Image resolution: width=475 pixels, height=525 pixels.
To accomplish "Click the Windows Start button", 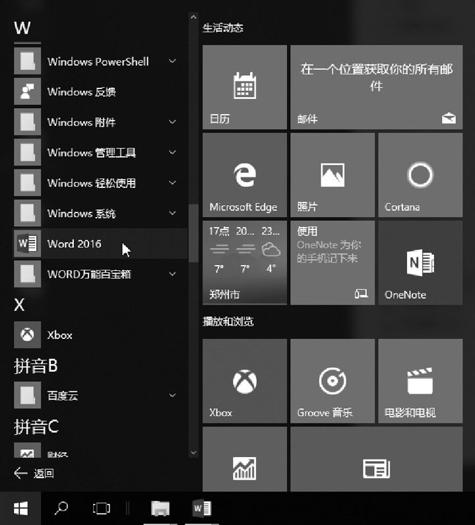I will (21, 508).
